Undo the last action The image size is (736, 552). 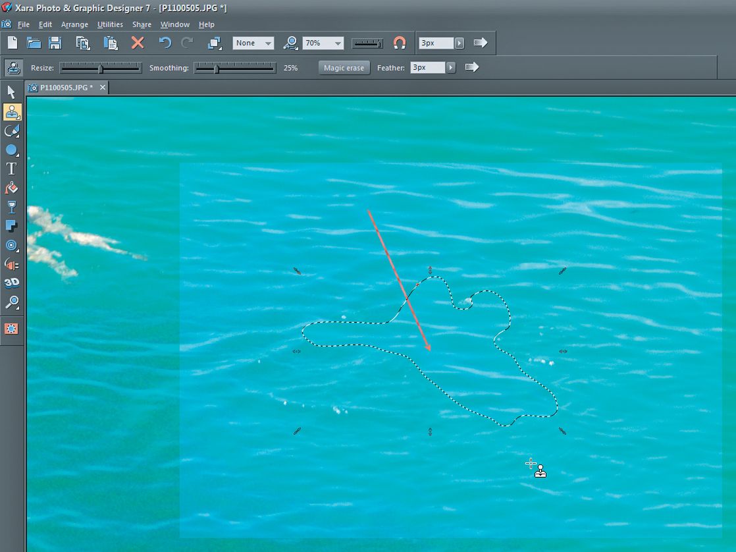[165, 43]
